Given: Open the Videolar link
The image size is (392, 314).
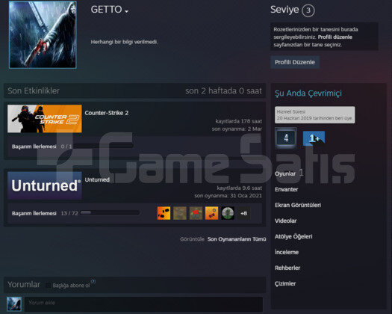Looking at the screenshot, I should point(285,221).
